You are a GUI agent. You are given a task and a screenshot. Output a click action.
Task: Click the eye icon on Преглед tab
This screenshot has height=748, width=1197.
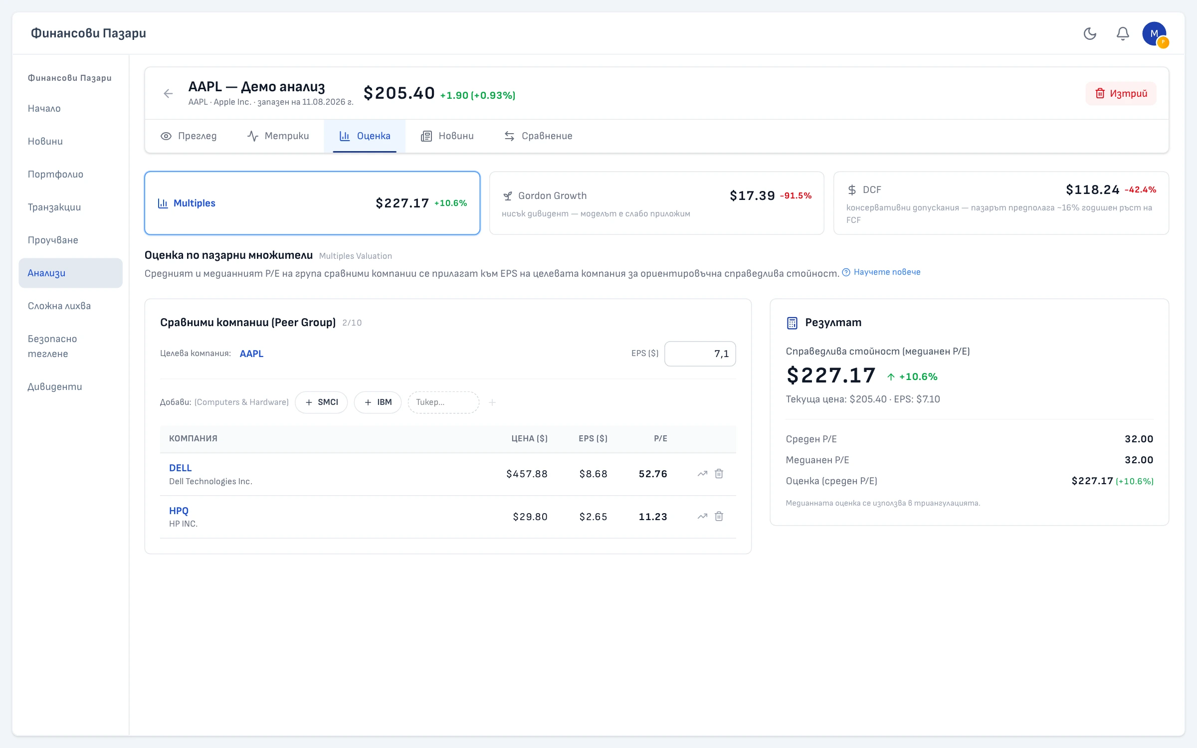(166, 136)
